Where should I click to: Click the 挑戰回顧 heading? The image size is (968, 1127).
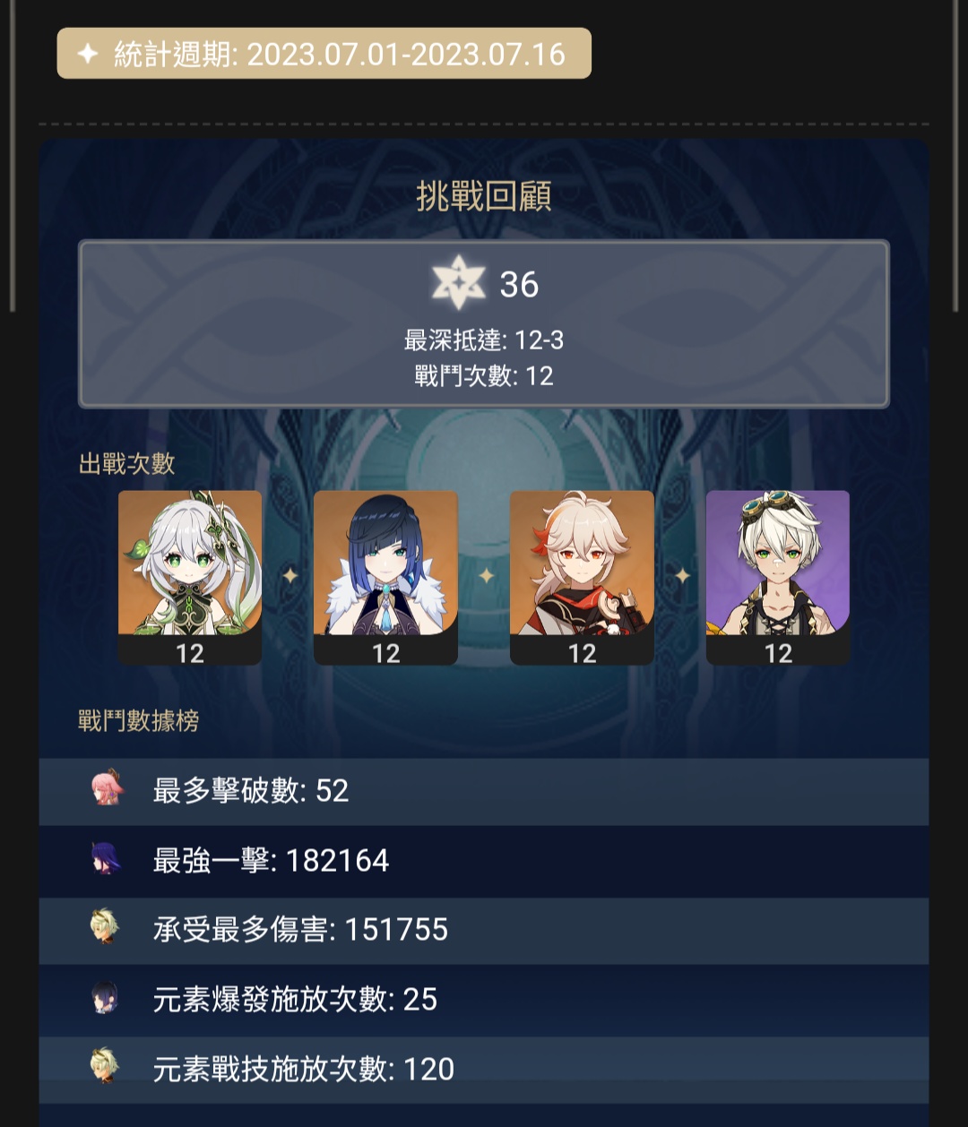(x=484, y=196)
